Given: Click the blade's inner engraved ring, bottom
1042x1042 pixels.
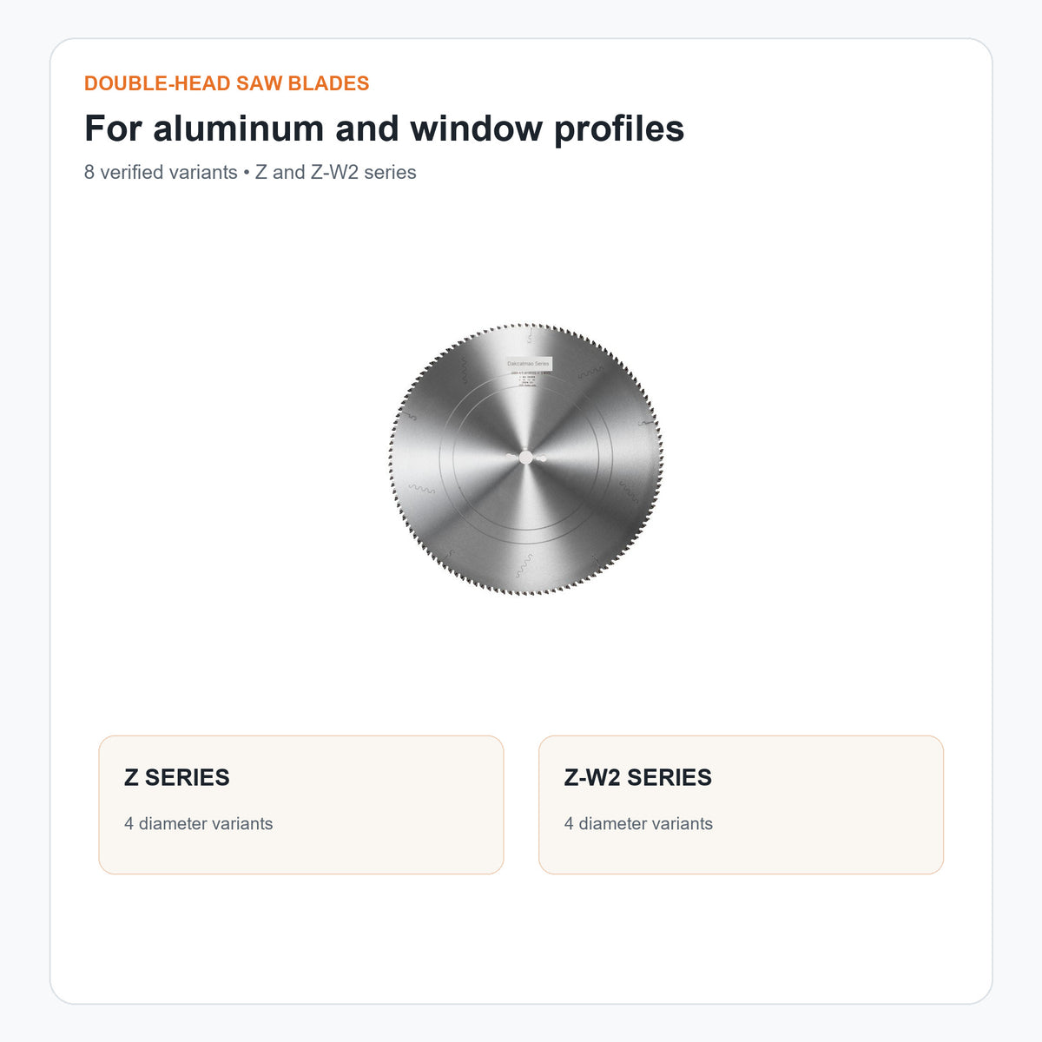Looking at the screenshot, I should (x=525, y=529).
